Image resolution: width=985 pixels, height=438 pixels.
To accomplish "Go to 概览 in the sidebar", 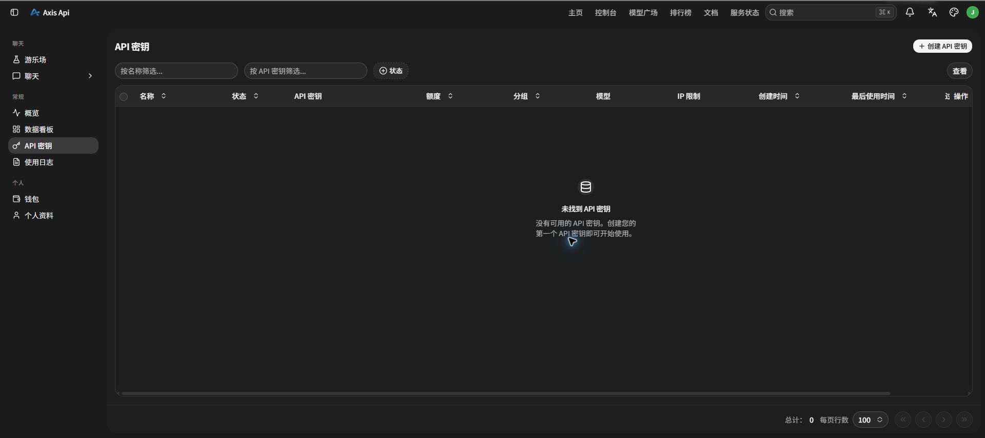I will click(x=53, y=113).
